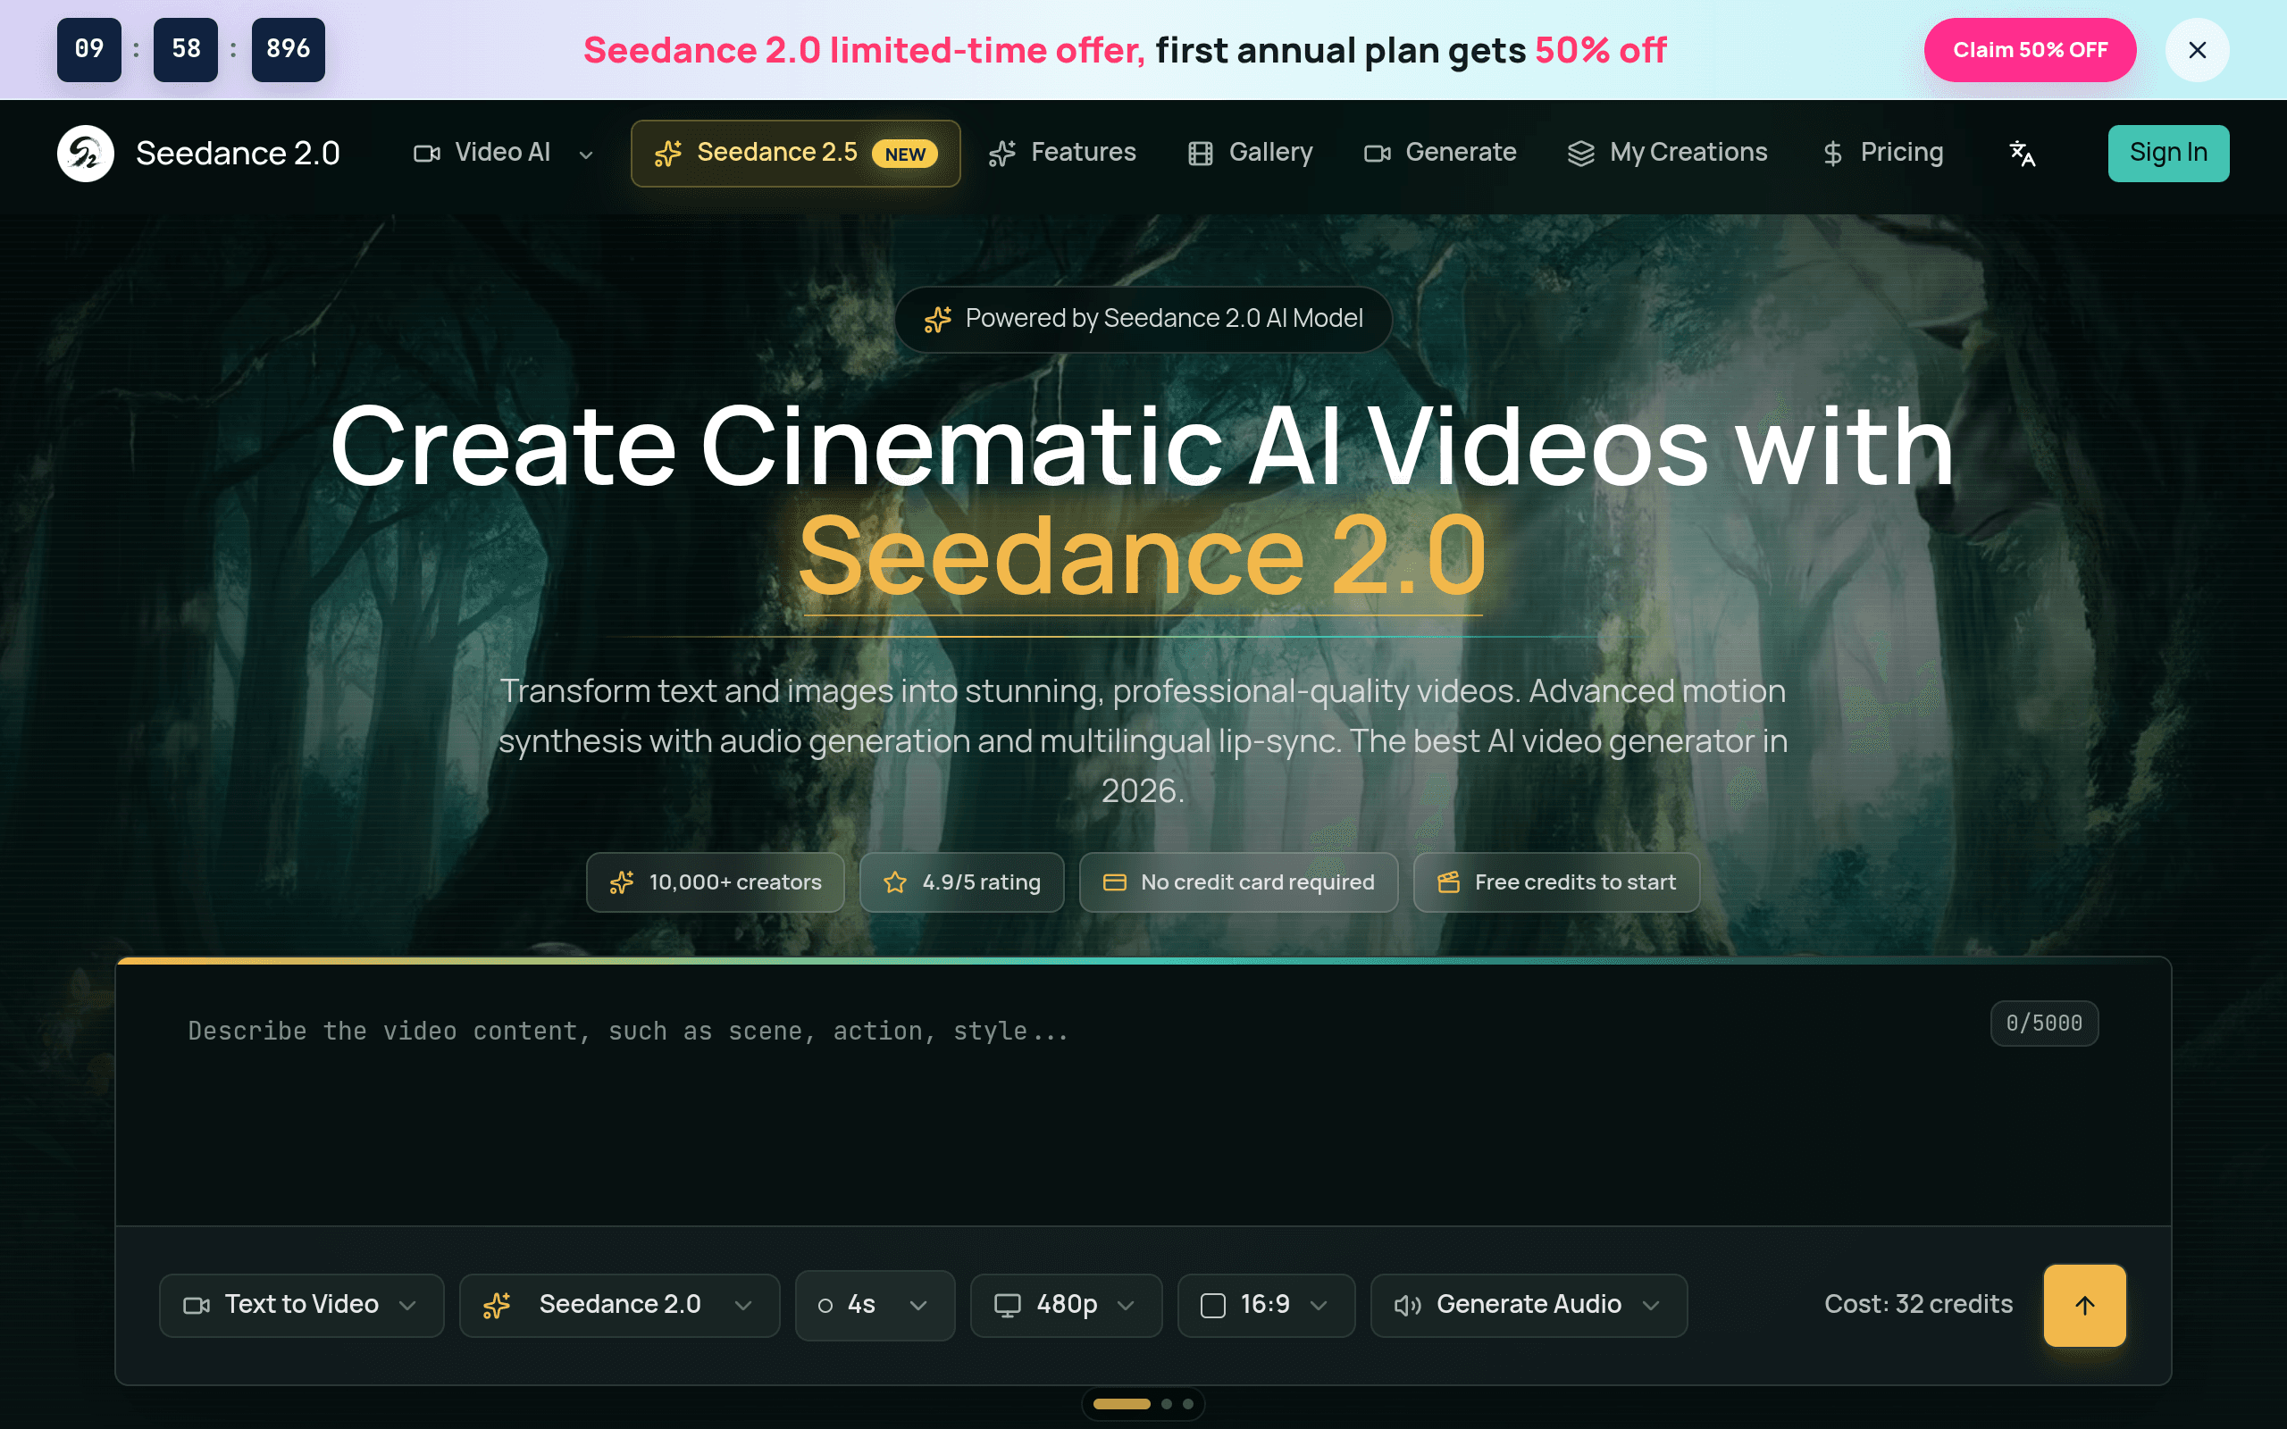Go to the Features menu item

pos(1062,153)
